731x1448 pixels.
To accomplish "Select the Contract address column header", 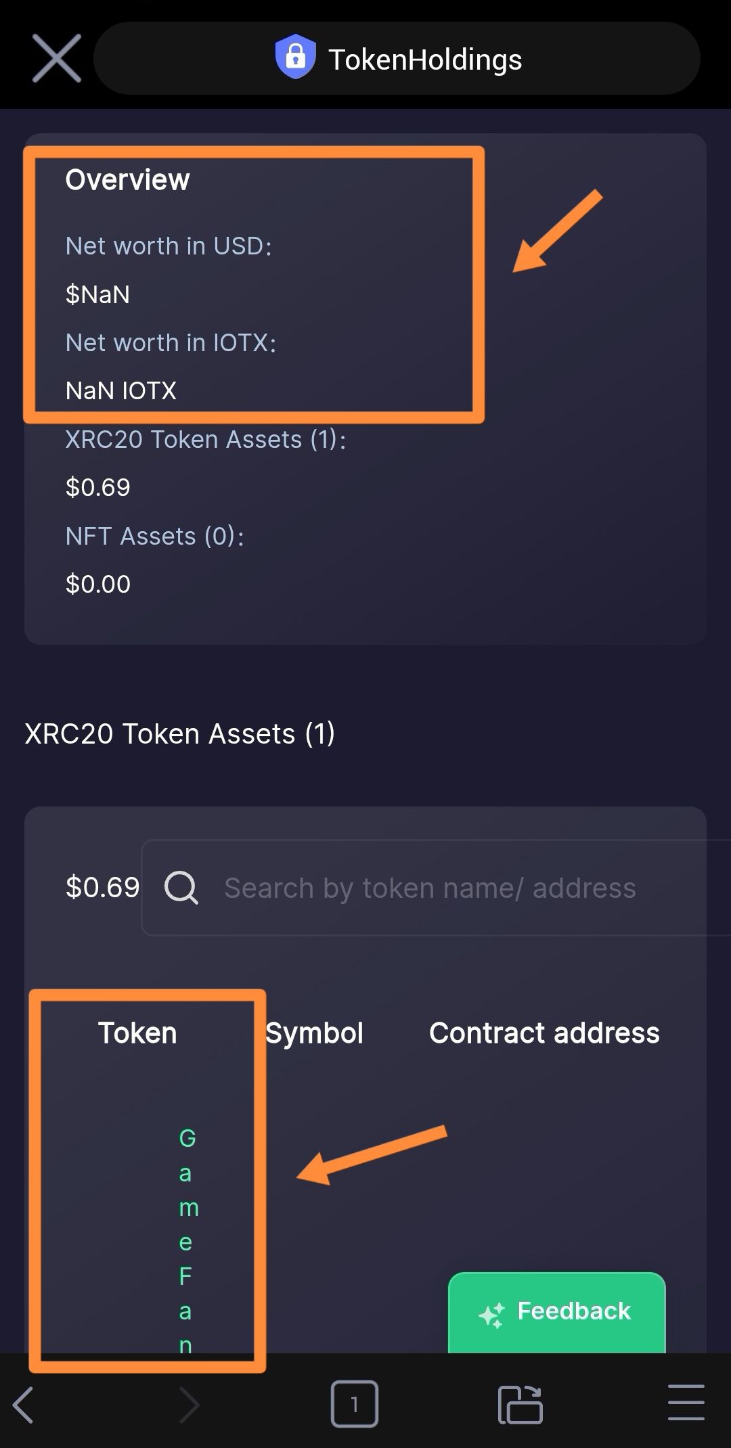I will click(x=544, y=1033).
